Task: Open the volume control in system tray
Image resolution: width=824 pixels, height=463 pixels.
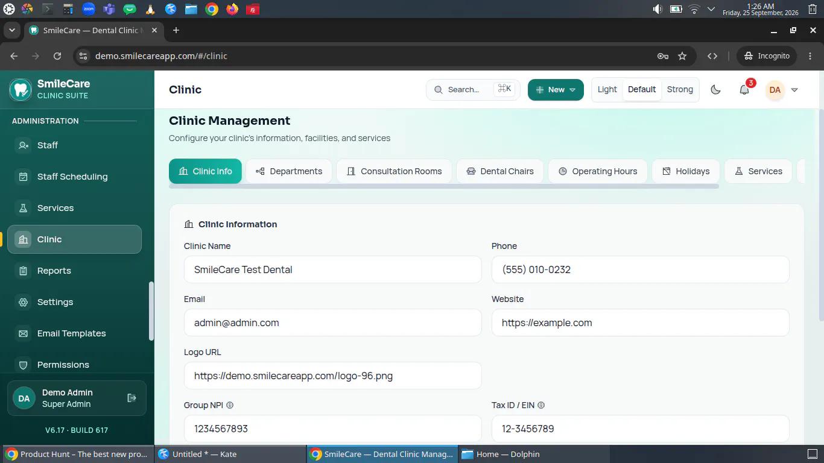Action: point(658,9)
